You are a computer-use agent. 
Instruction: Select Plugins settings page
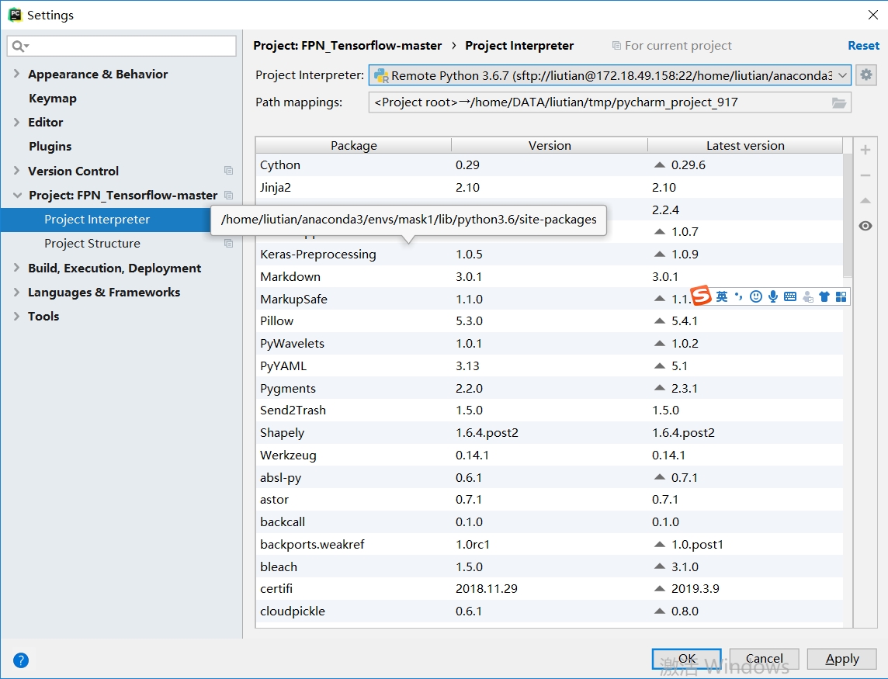click(x=50, y=146)
